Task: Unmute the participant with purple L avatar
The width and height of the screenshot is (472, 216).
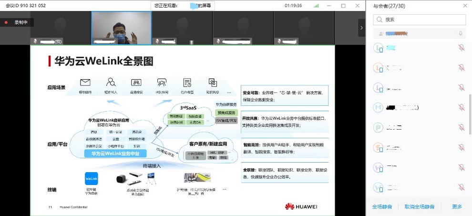Action: coord(462,87)
